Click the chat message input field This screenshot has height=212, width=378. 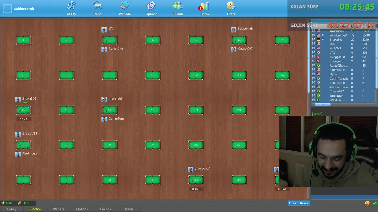(x=344, y=197)
